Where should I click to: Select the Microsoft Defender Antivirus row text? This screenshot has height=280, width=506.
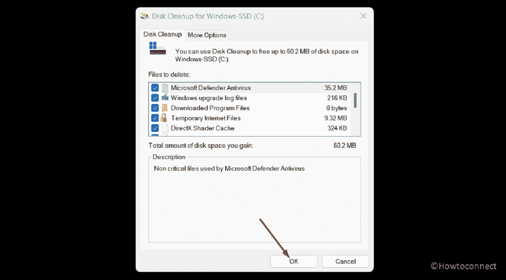pyautogui.click(x=211, y=88)
